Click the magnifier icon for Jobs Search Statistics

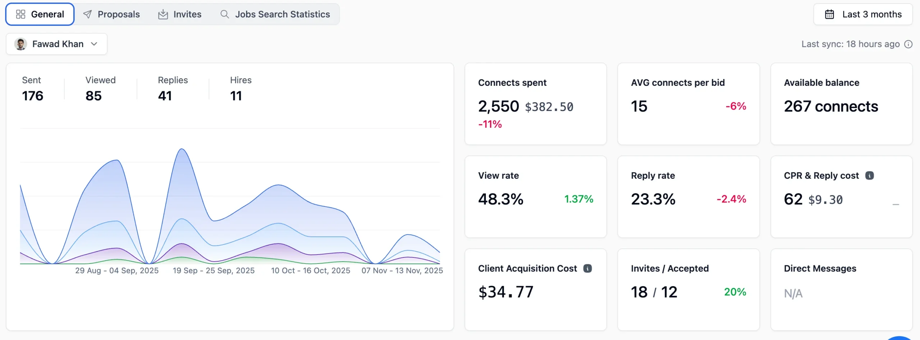point(225,14)
